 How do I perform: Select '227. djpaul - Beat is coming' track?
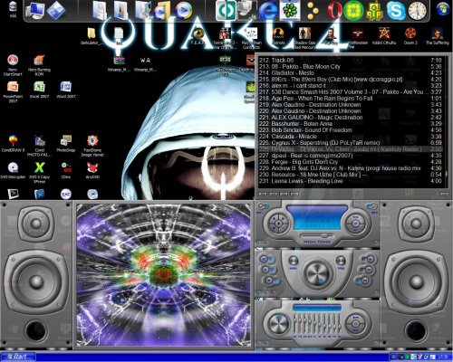pos(351,156)
